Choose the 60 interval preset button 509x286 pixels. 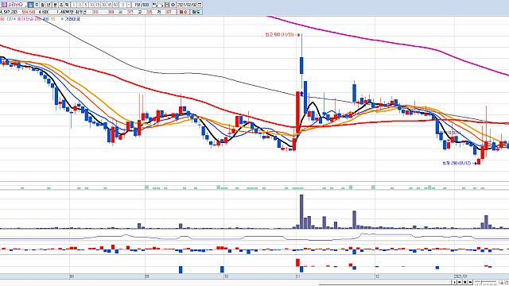tap(115, 5)
